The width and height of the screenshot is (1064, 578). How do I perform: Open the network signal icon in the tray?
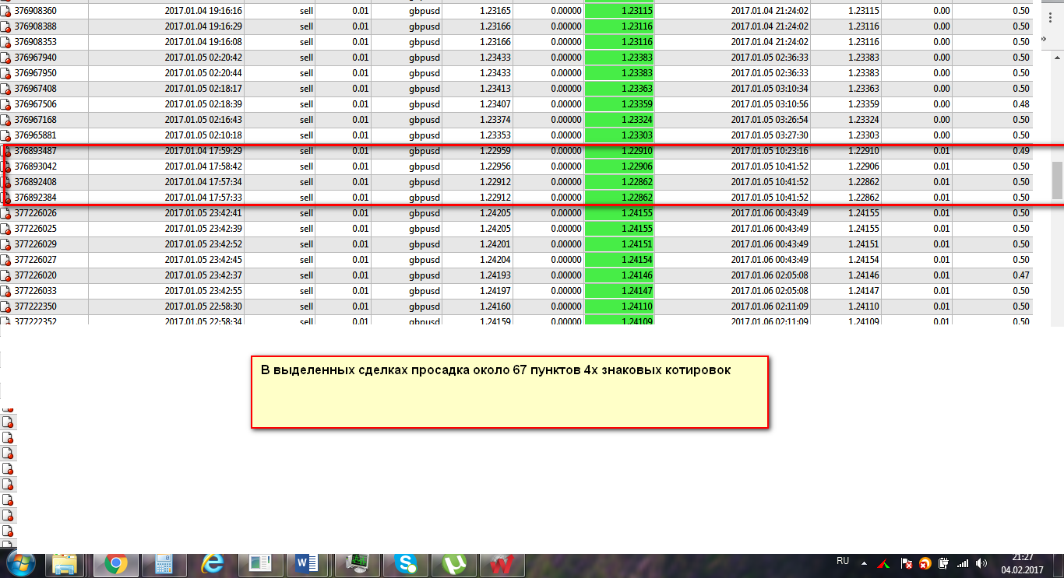[x=963, y=563]
